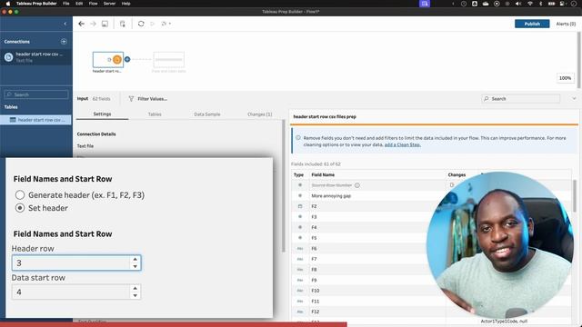Image resolution: width=582 pixels, height=327 pixels.
Task: Click the run flow play icon
Action: coord(152,24)
